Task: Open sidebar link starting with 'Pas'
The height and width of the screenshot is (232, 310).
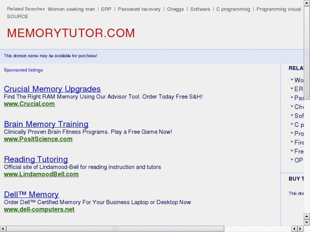Action: coord(299,98)
